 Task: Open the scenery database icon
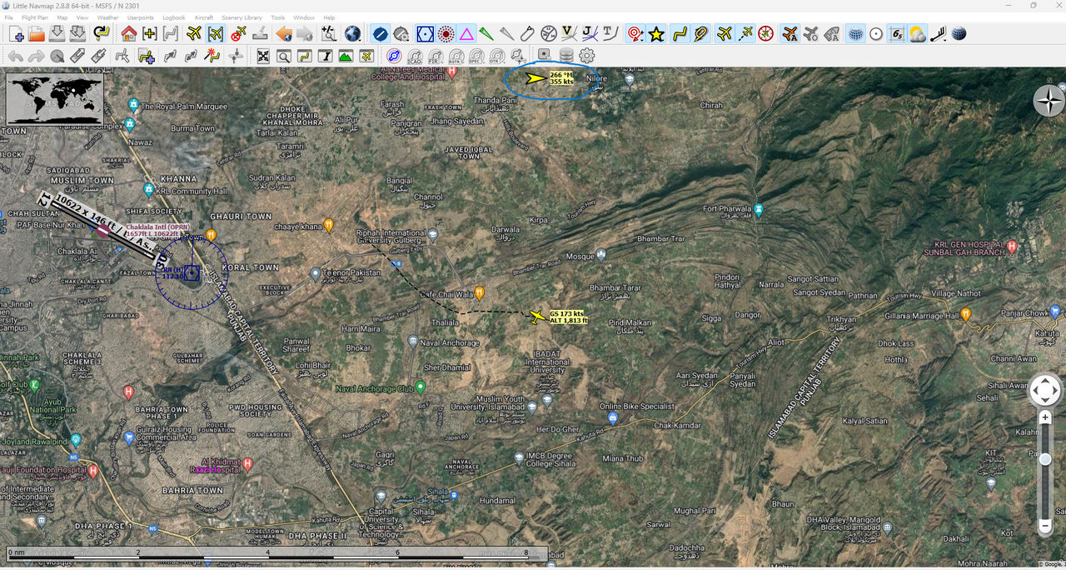pos(566,56)
